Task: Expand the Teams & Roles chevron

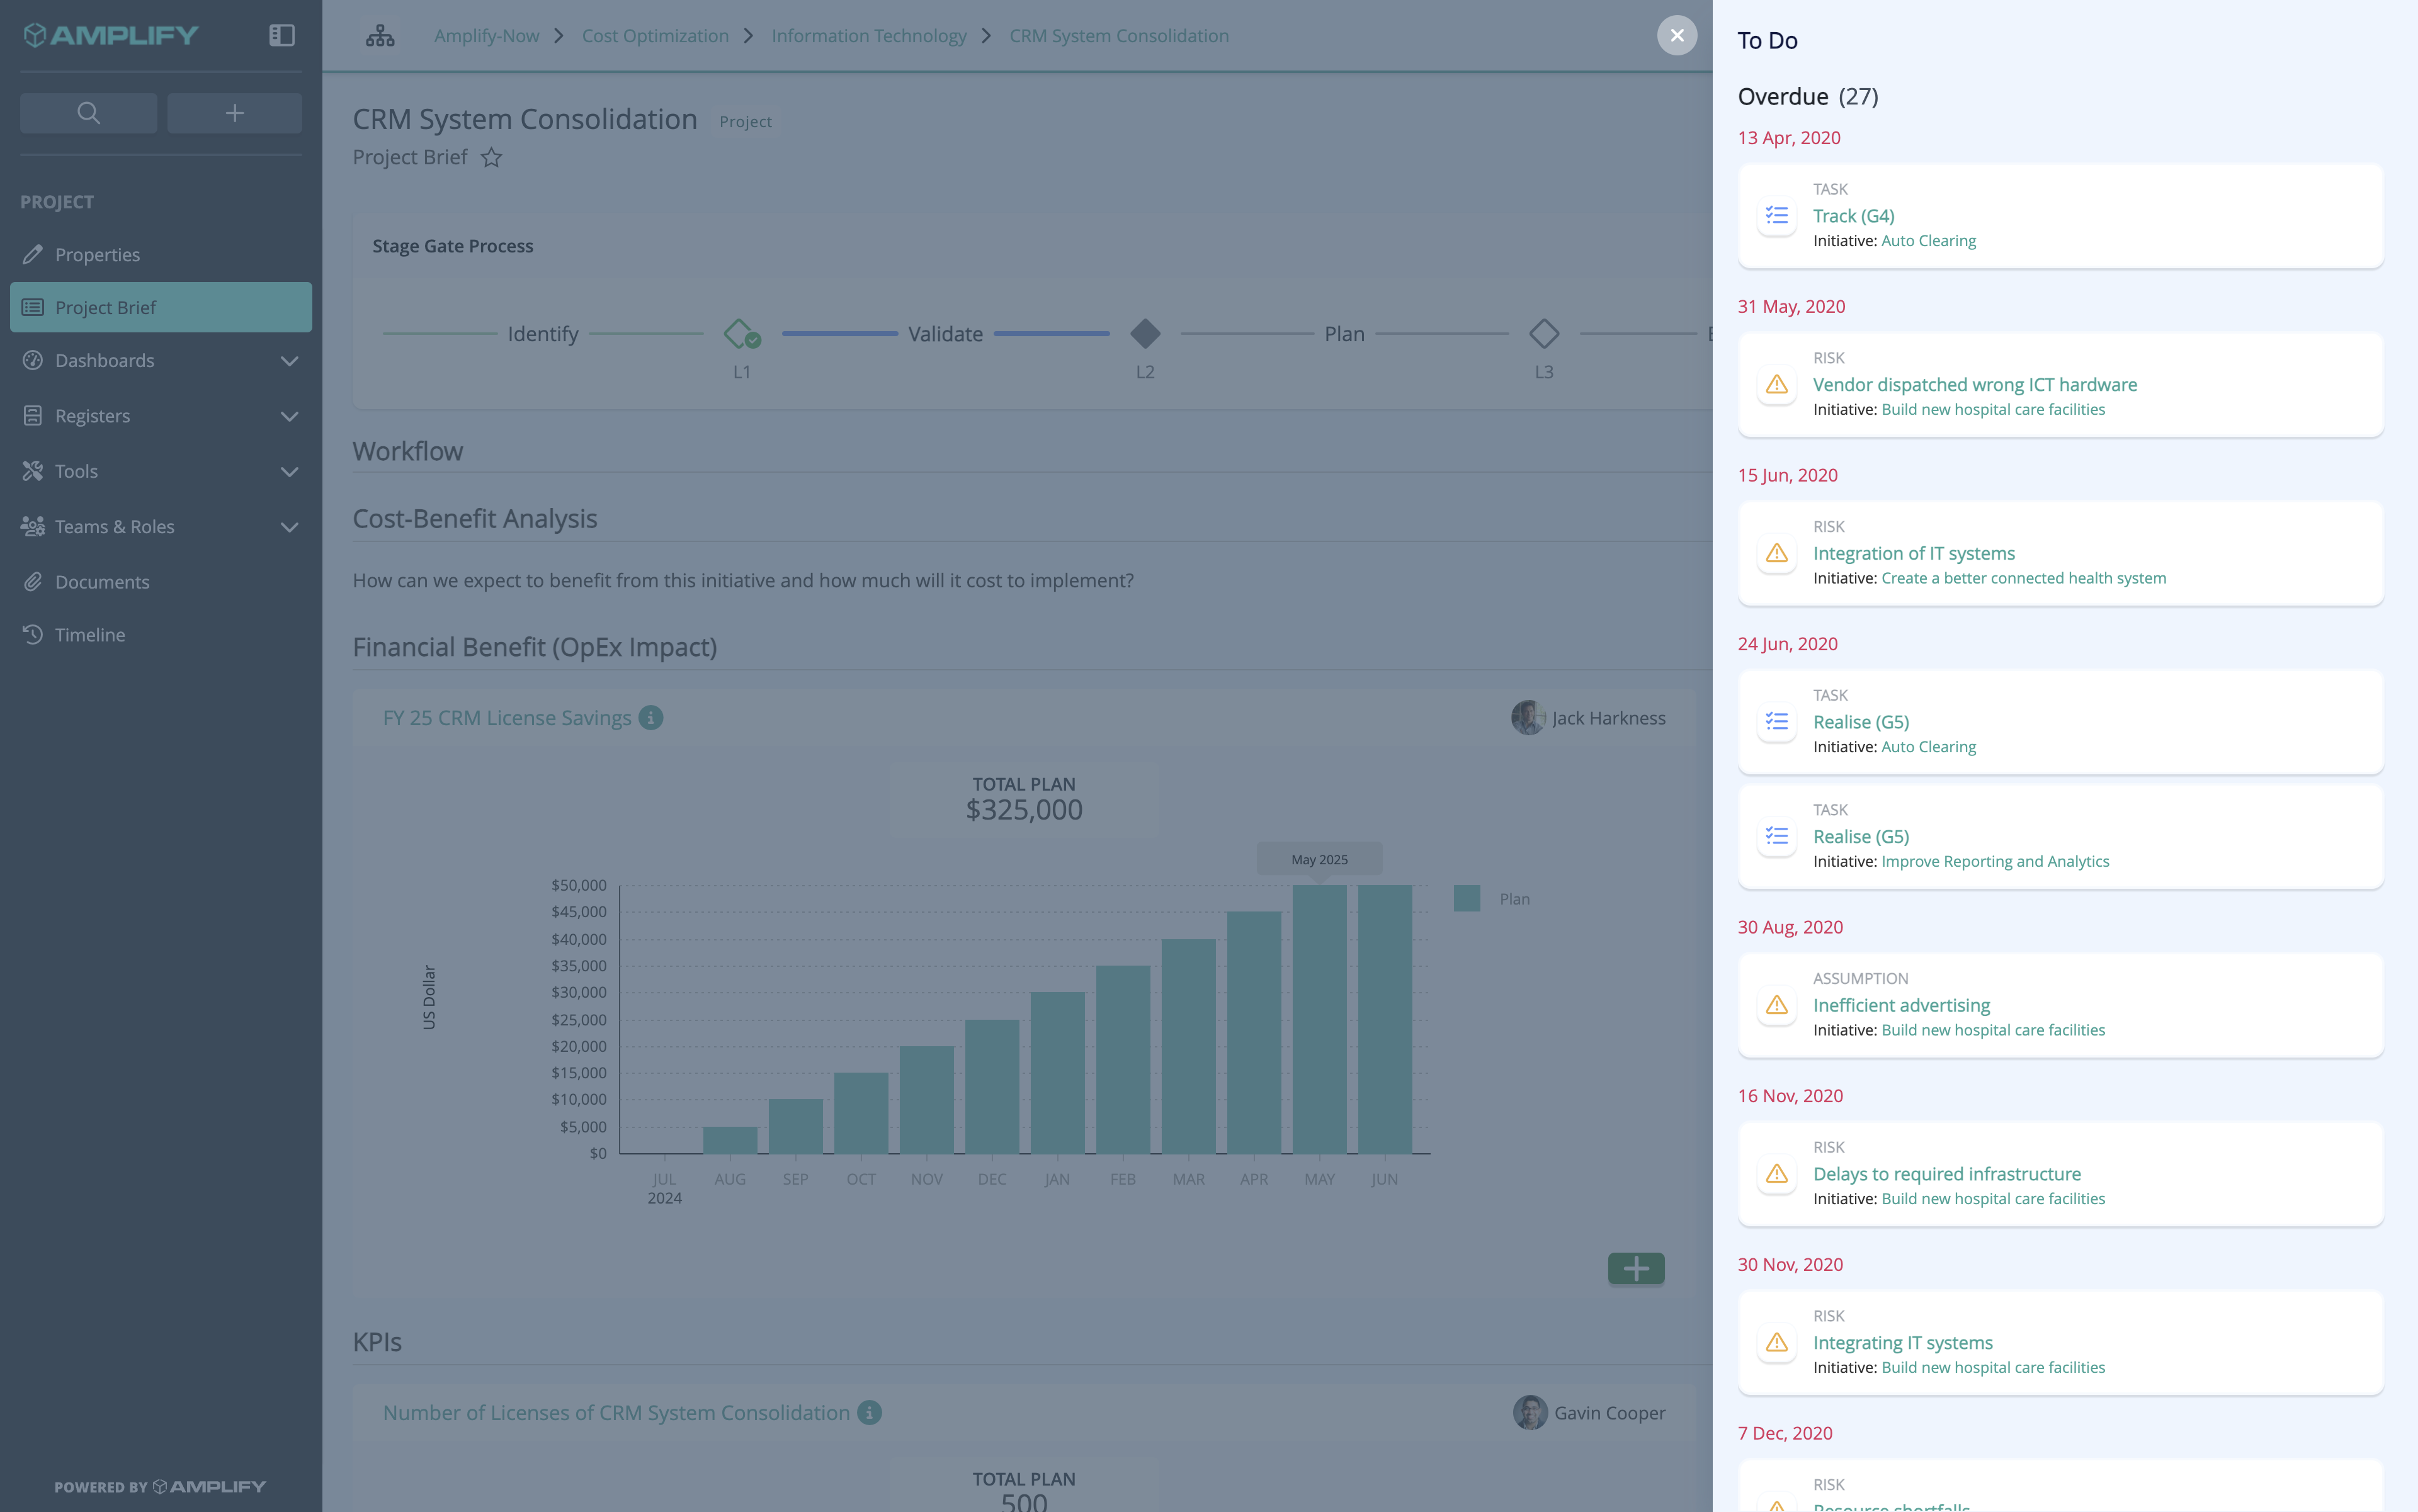Action: 289,527
